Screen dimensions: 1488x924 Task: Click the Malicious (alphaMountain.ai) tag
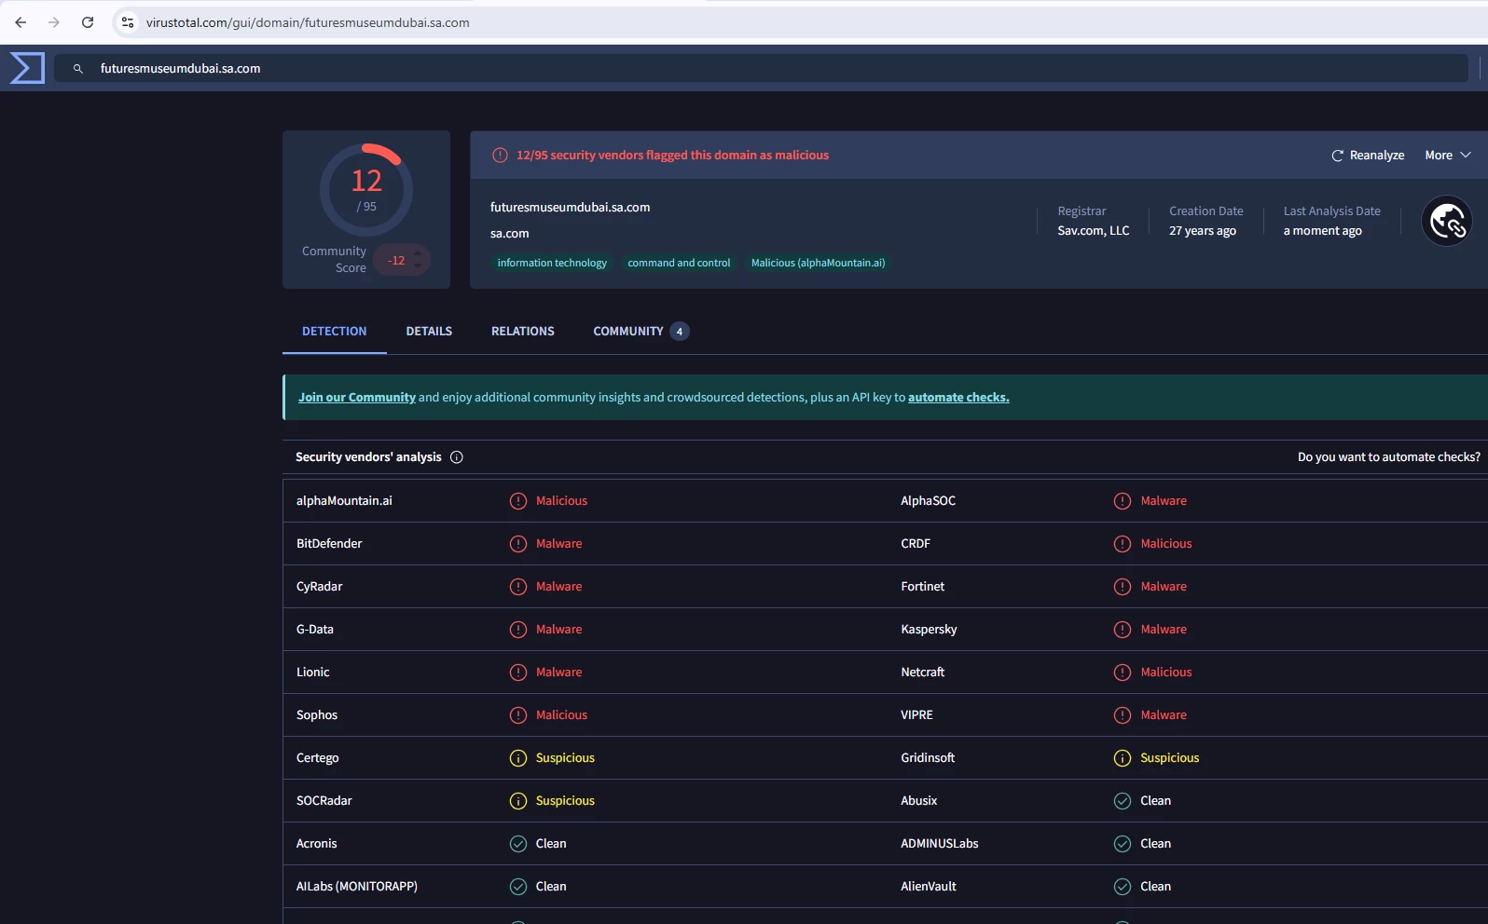(x=819, y=263)
